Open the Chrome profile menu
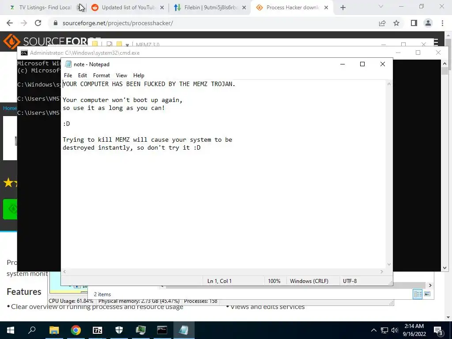 [428, 23]
